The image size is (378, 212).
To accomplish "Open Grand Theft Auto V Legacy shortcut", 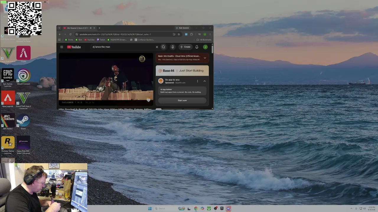I will [8, 55].
